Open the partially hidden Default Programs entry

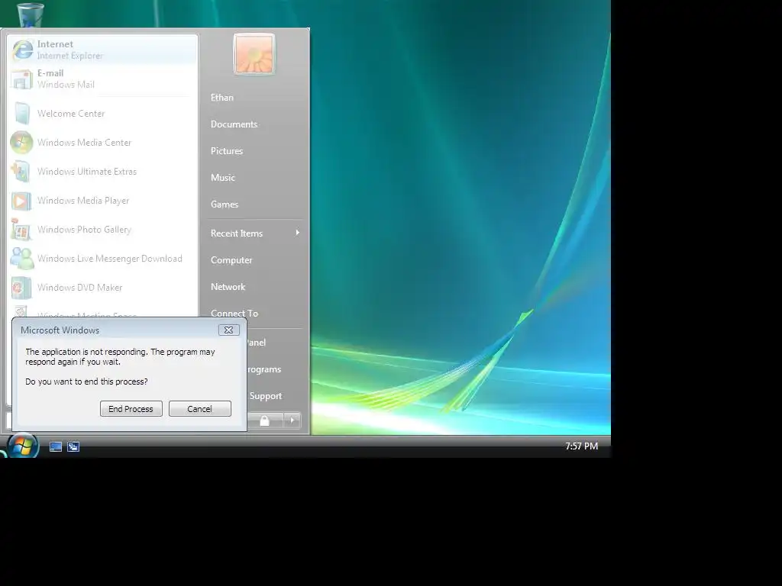[x=264, y=369]
